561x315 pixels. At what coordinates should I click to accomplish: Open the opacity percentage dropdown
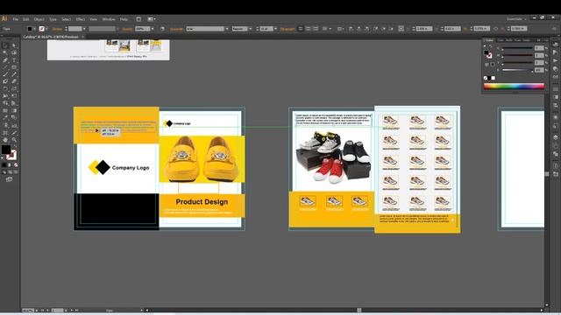tap(153, 29)
